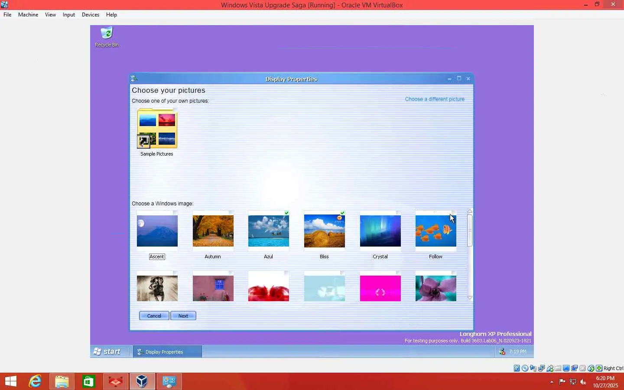Screen dimensions: 624x390
Task: Click the 'Choose your pictures' heading
Action: [x=169, y=90]
